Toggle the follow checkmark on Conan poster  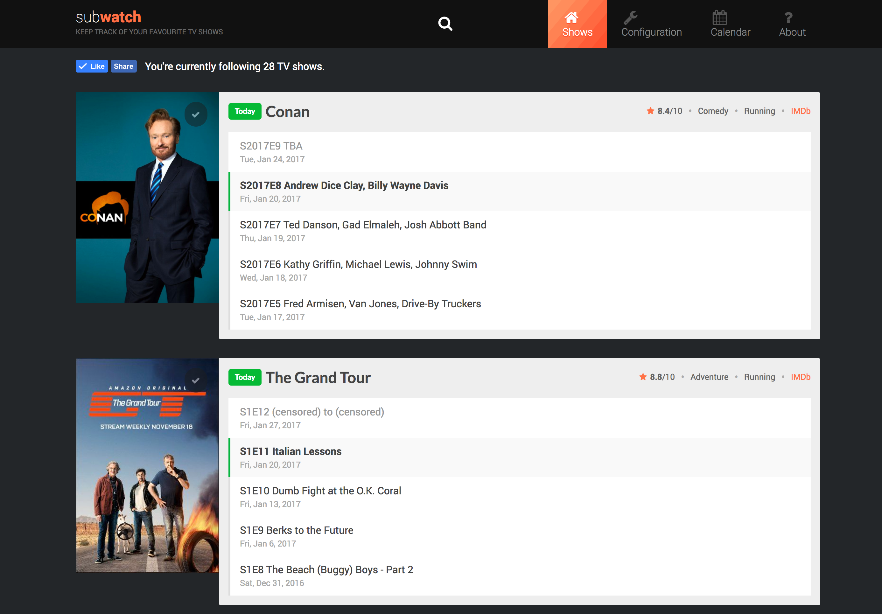tap(196, 115)
